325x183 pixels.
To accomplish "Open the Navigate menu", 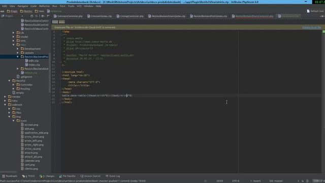I will (x=22, y=6).
